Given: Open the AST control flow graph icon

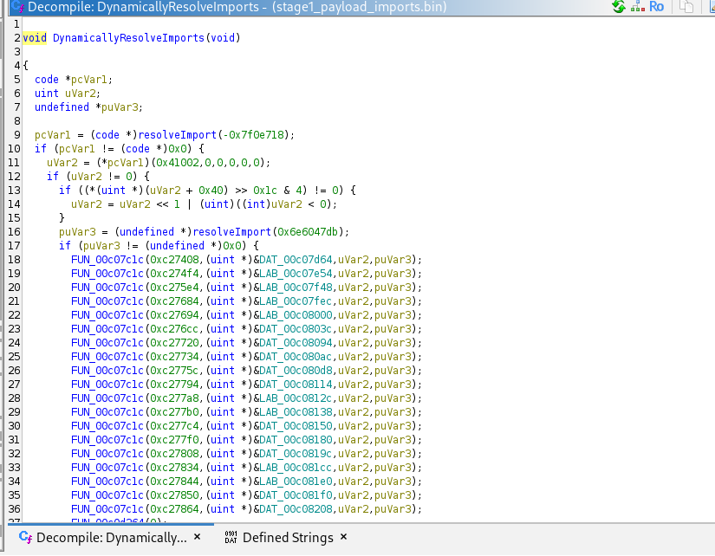Looking at the screenshot, I should (638, 6).
